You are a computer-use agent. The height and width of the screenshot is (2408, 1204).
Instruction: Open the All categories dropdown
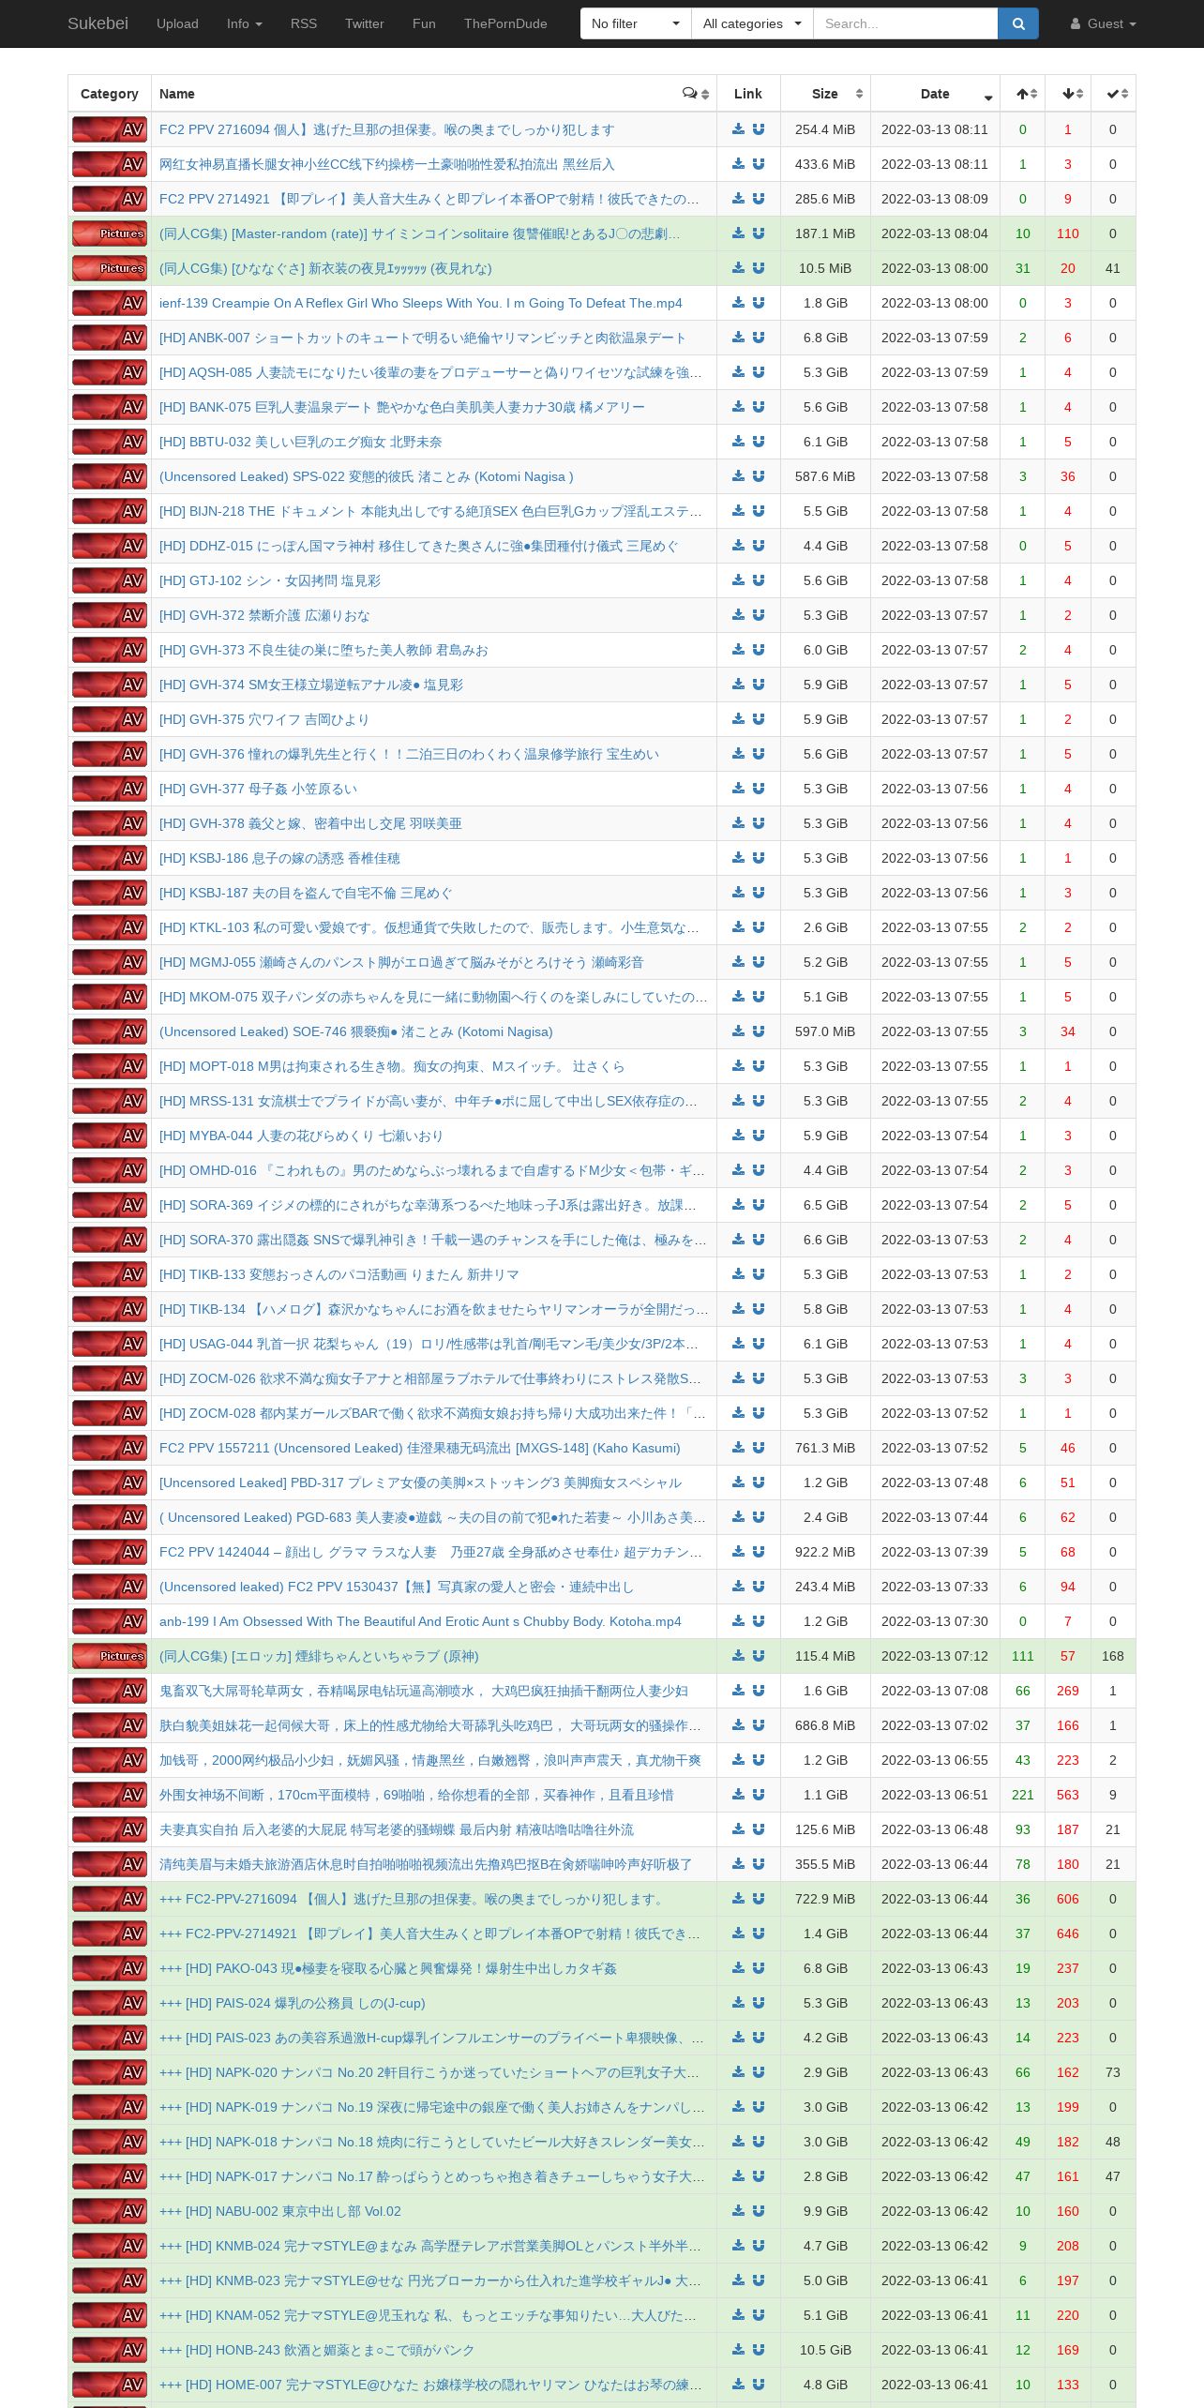point(752,23)
